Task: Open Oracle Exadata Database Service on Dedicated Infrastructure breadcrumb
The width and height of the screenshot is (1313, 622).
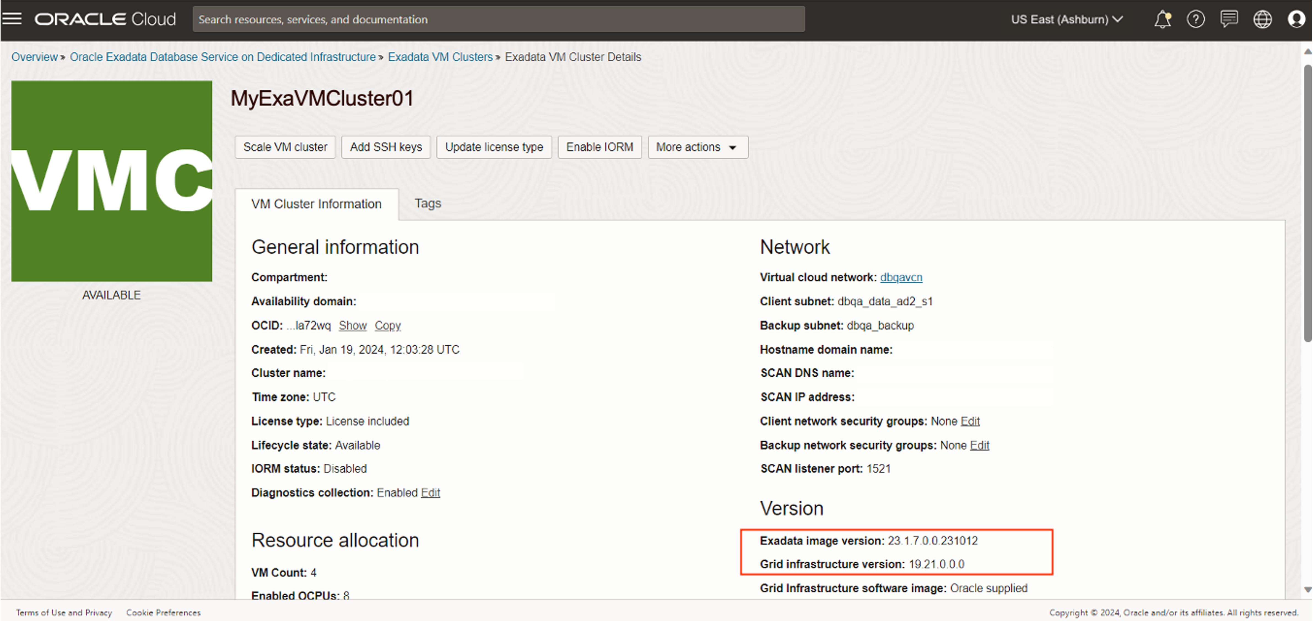Action: pos(223,57)
